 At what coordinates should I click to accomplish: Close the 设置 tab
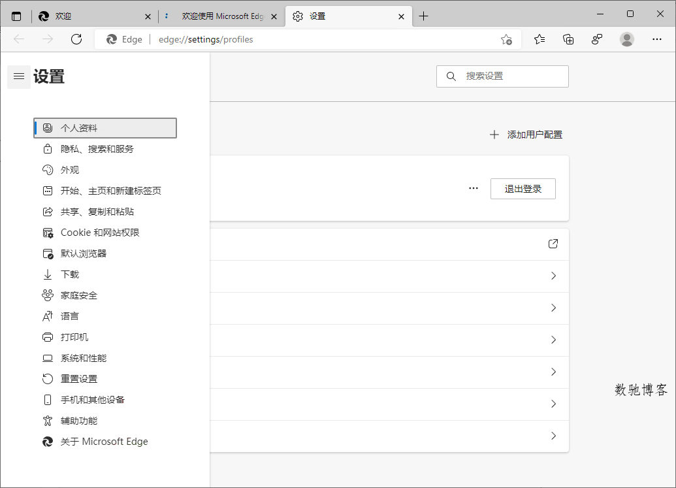[x=402, y=17]
